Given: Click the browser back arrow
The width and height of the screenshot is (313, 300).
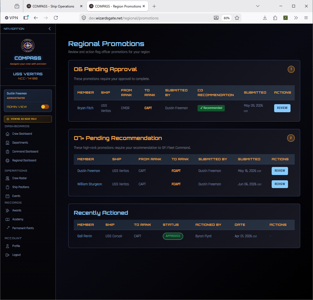Looking at the screenshot, I should tap(36, 18).
